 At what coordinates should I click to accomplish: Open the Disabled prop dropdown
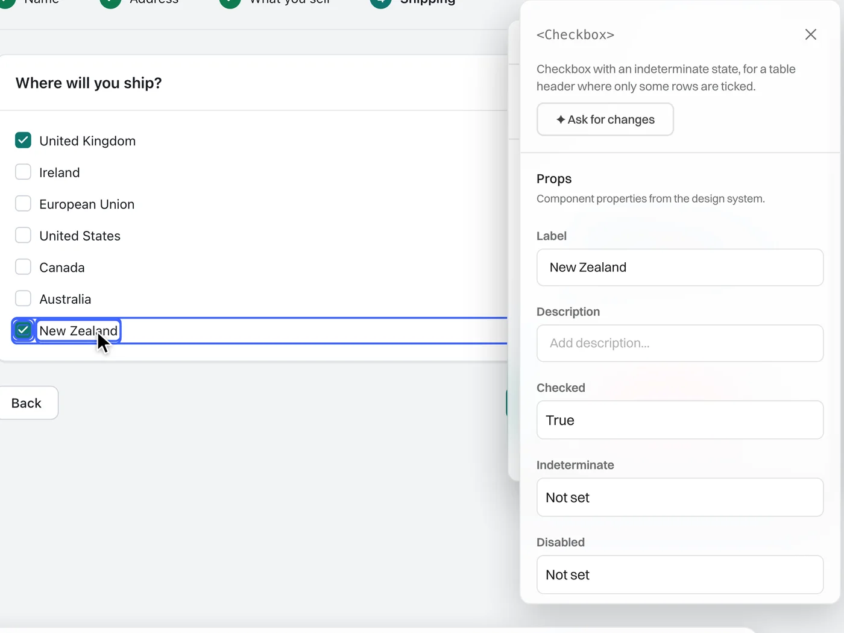coord(680,575)
